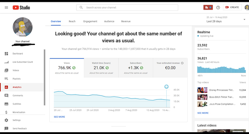Image resolution: width=249 pixels, height=134 pixels.
Task: Click the red extension badge in header
Action: 208,8
